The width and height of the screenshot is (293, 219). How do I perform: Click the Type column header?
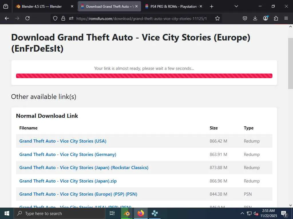[x=249, y=128]
